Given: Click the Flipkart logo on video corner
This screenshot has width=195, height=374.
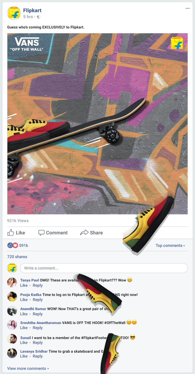Looking at the screenshot, I should (177, 43).
